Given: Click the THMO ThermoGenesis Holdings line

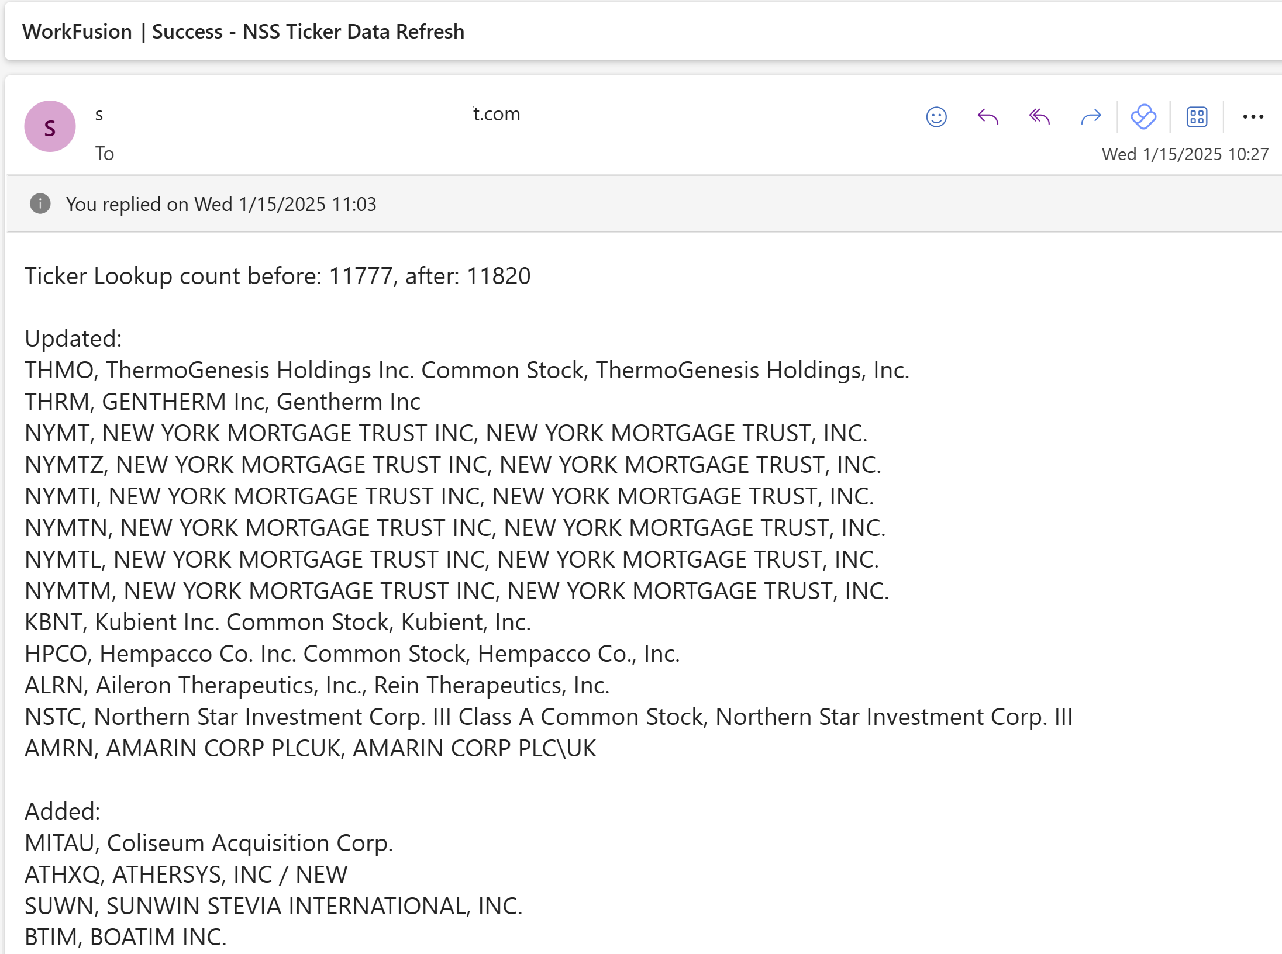Looking at the screenshot, I should point(467,370).
